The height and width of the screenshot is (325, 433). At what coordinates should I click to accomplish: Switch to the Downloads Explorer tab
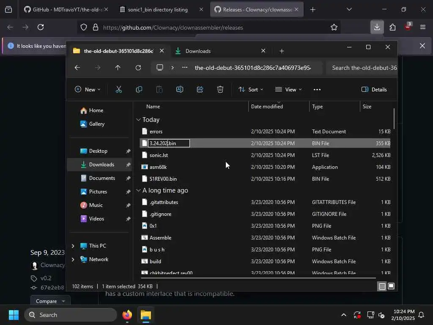point(220,51)
